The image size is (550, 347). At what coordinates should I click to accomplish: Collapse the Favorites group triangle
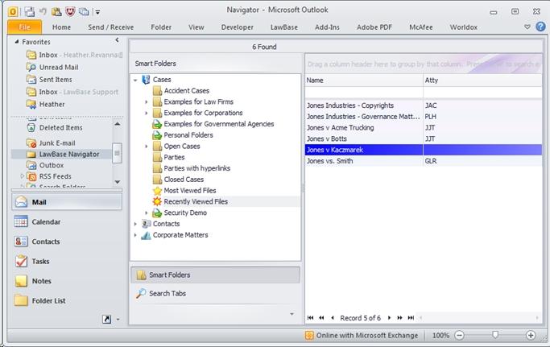(x=16, y=41)
